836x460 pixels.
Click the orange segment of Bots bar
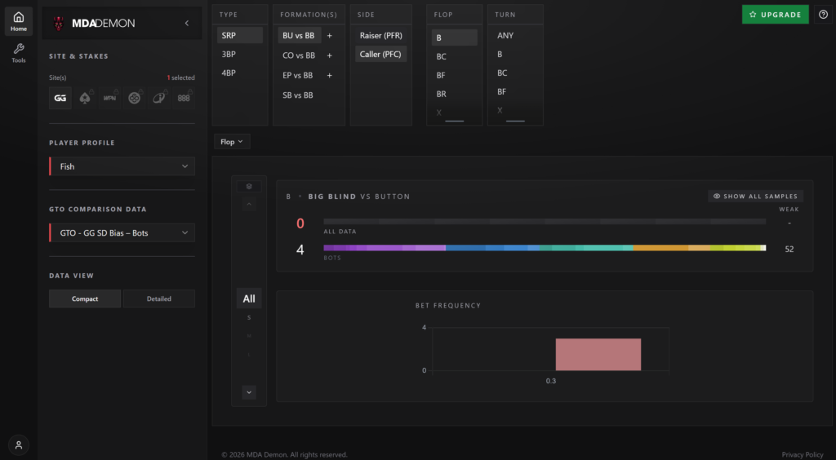click(672, 248)
